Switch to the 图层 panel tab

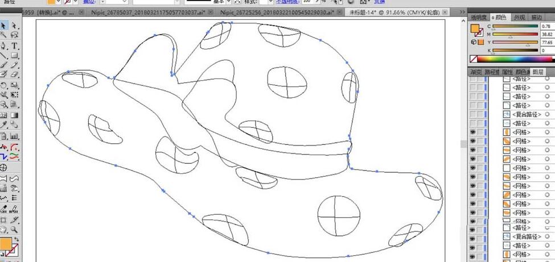(538, 72)
